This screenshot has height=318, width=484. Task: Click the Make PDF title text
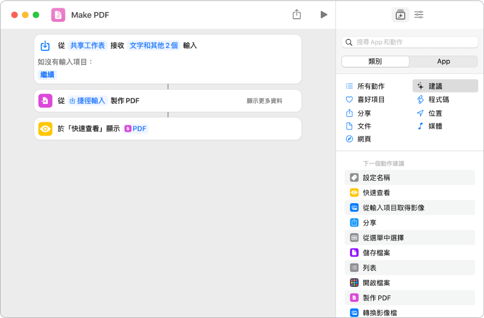[90, 15]
